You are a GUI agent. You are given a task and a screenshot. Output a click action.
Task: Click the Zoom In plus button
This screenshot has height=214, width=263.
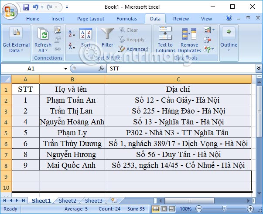click(x=250, y=209)
